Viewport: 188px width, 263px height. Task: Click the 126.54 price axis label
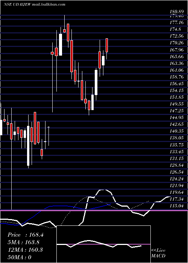(x=176, y=172)
